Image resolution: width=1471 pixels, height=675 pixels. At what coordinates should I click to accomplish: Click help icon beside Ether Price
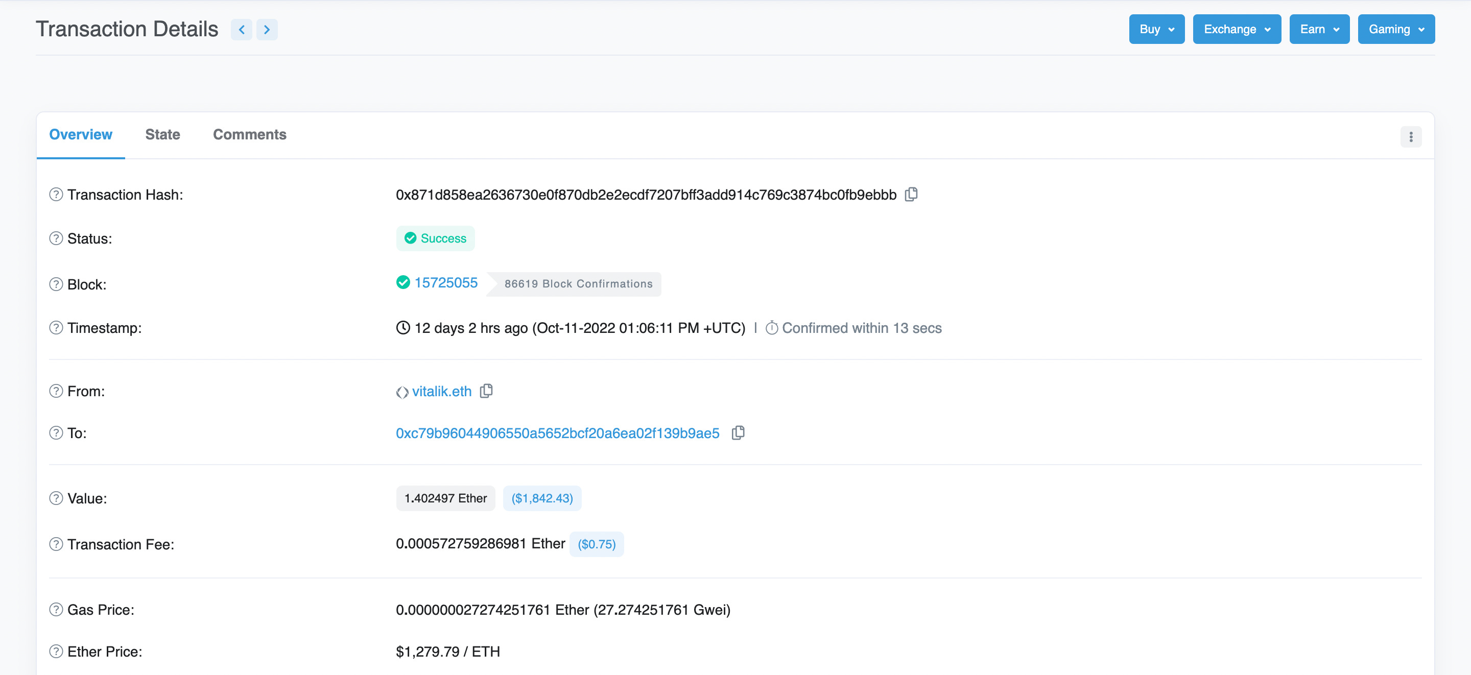pyautogui.click(x=56, y=651)
